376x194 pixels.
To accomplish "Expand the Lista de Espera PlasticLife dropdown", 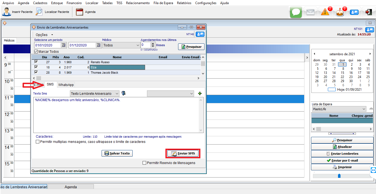I will pyautogui.click(x=339, y=109).
